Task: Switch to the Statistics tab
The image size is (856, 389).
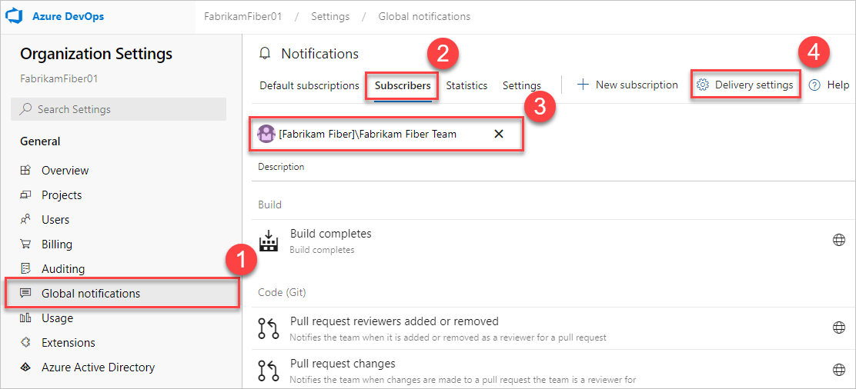Action: 466,85
